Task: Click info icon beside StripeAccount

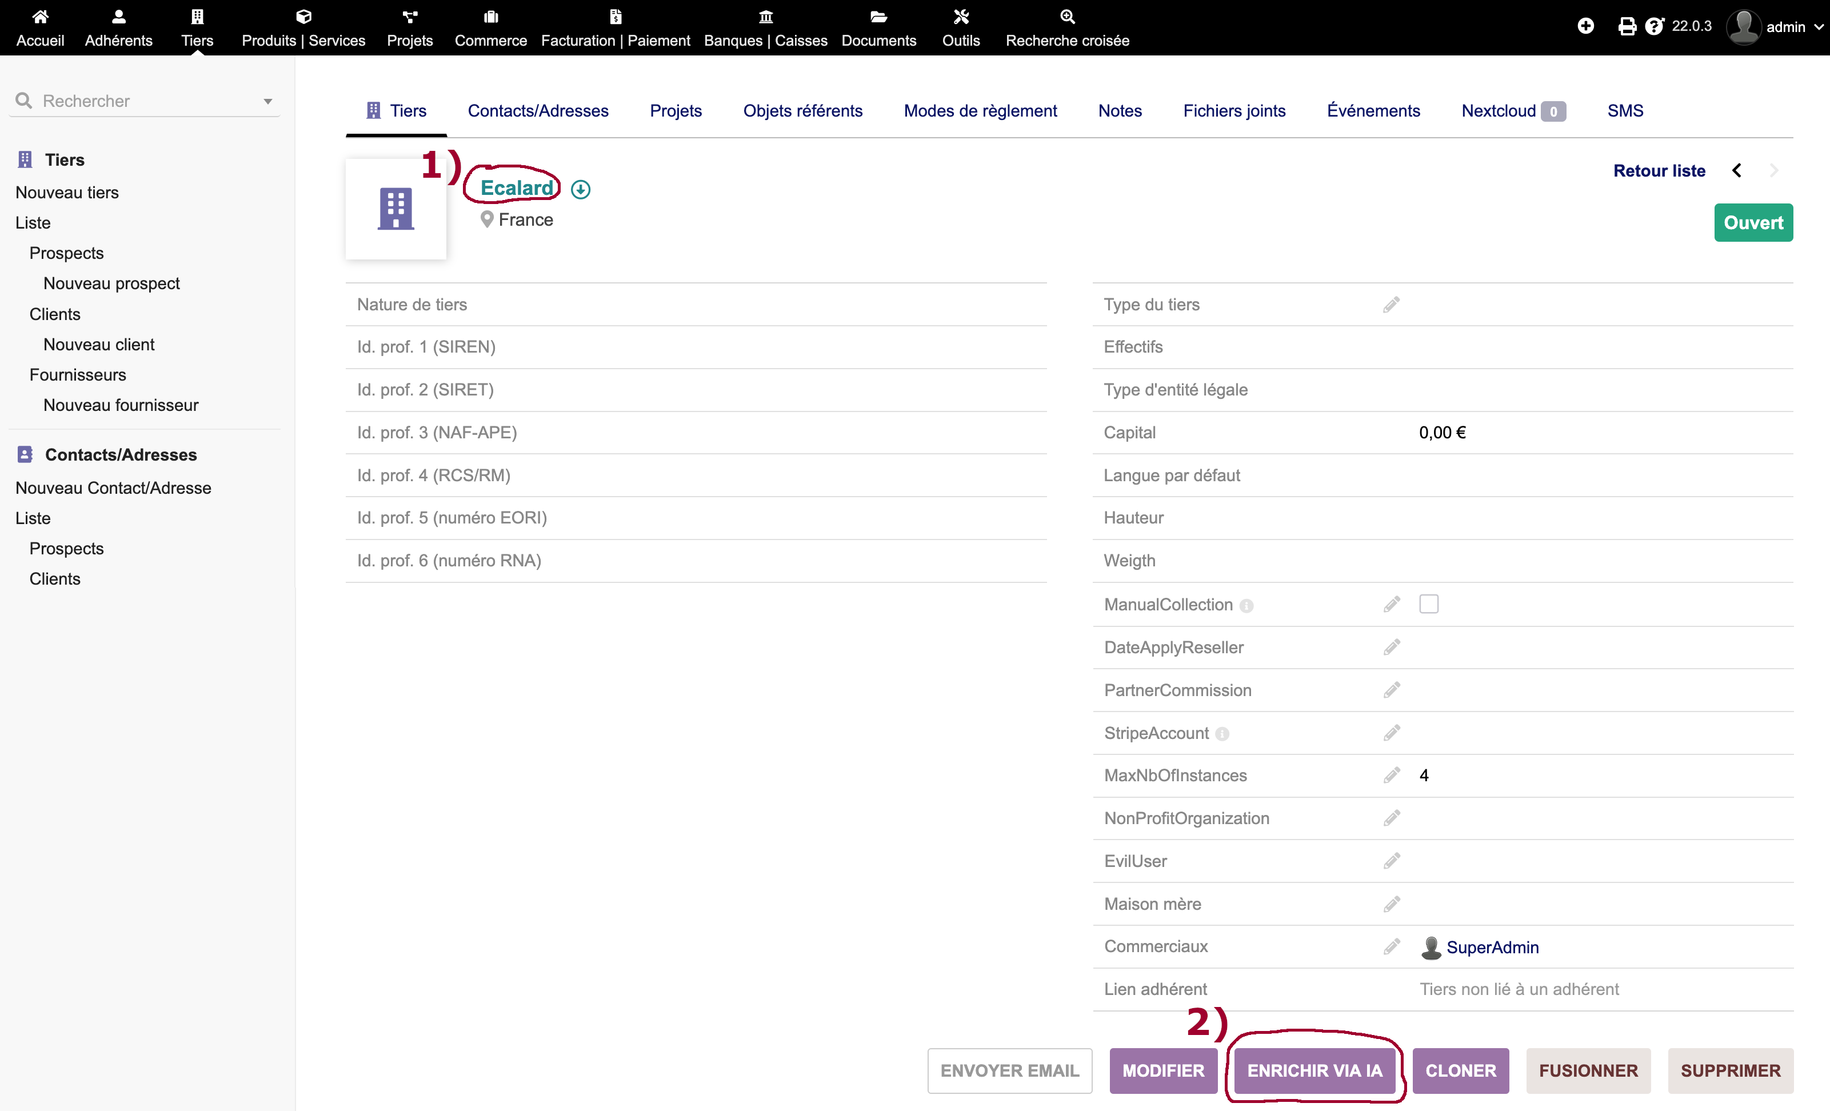Action: [1222, 734]
